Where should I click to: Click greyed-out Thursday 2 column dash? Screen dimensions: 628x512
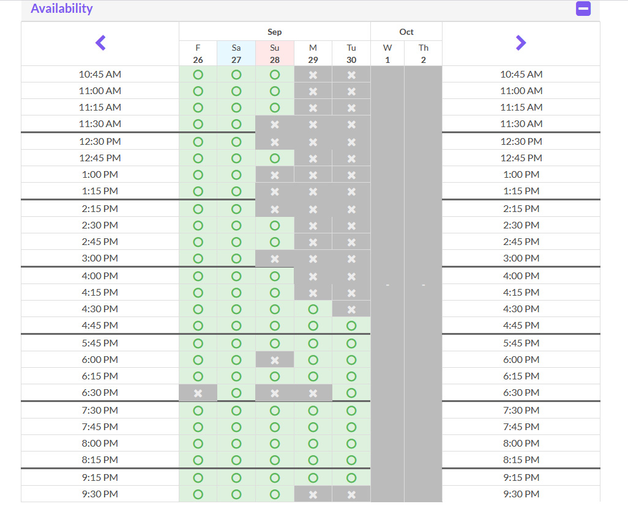coord(424,285)
